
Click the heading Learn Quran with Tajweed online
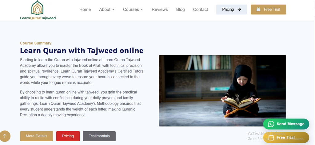[x=82, y=51]
